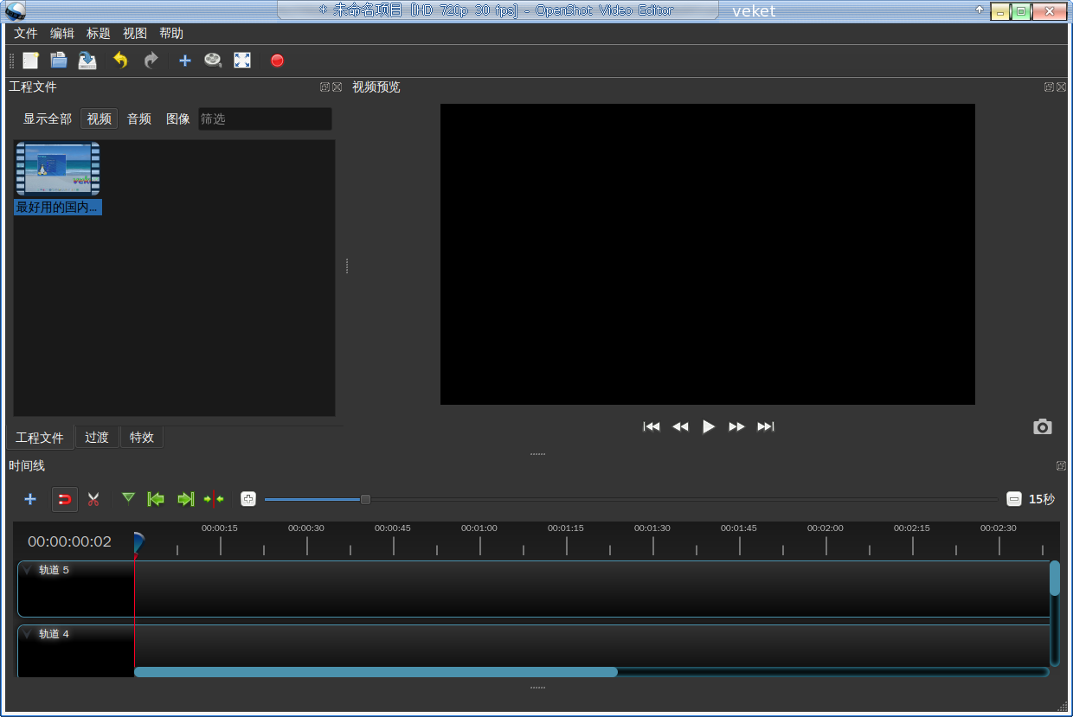Click the 15秒 zoom scale label
The image size is (1073, 717).
tap(1042, 499)
